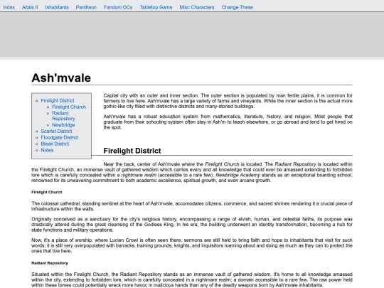Jump to Firelight District in contents
Image resolution: width=384 pixels, height=288 pixels.
(58, 101)
